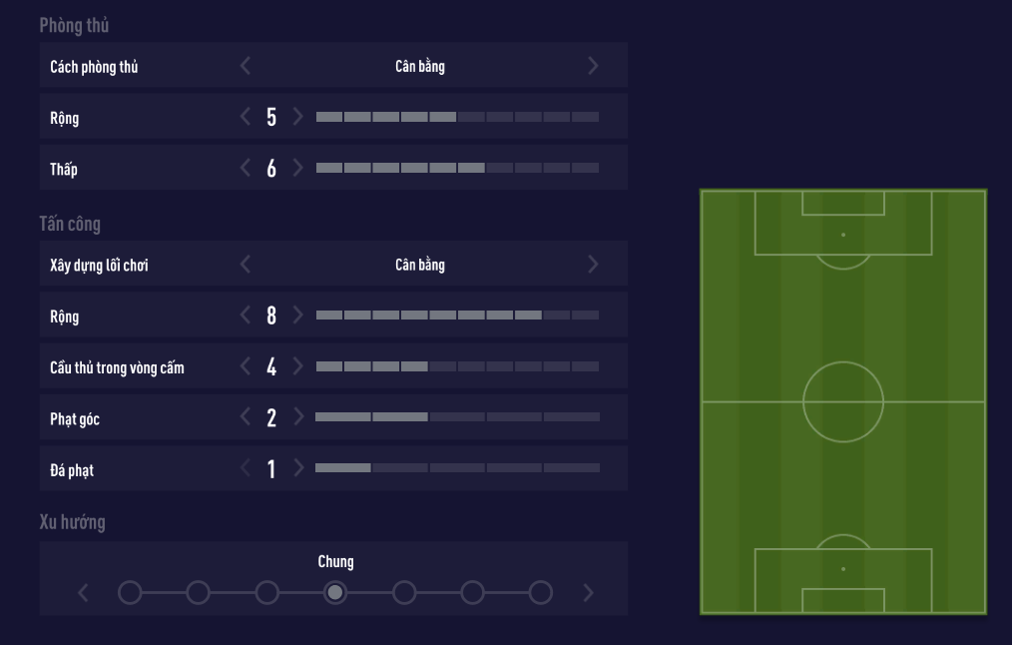1012x645 pixels.
Task: Increase Đá phạt value
Action: click(297, 469)
